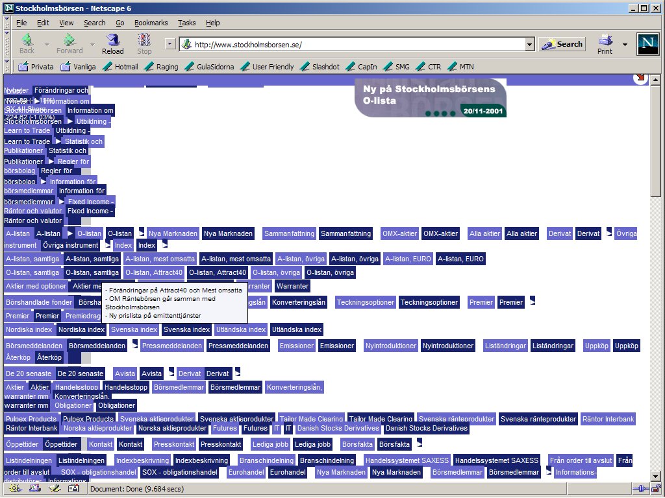Click the security padlock icon
This screenshot has height=498, width=665.
point(656,489)
